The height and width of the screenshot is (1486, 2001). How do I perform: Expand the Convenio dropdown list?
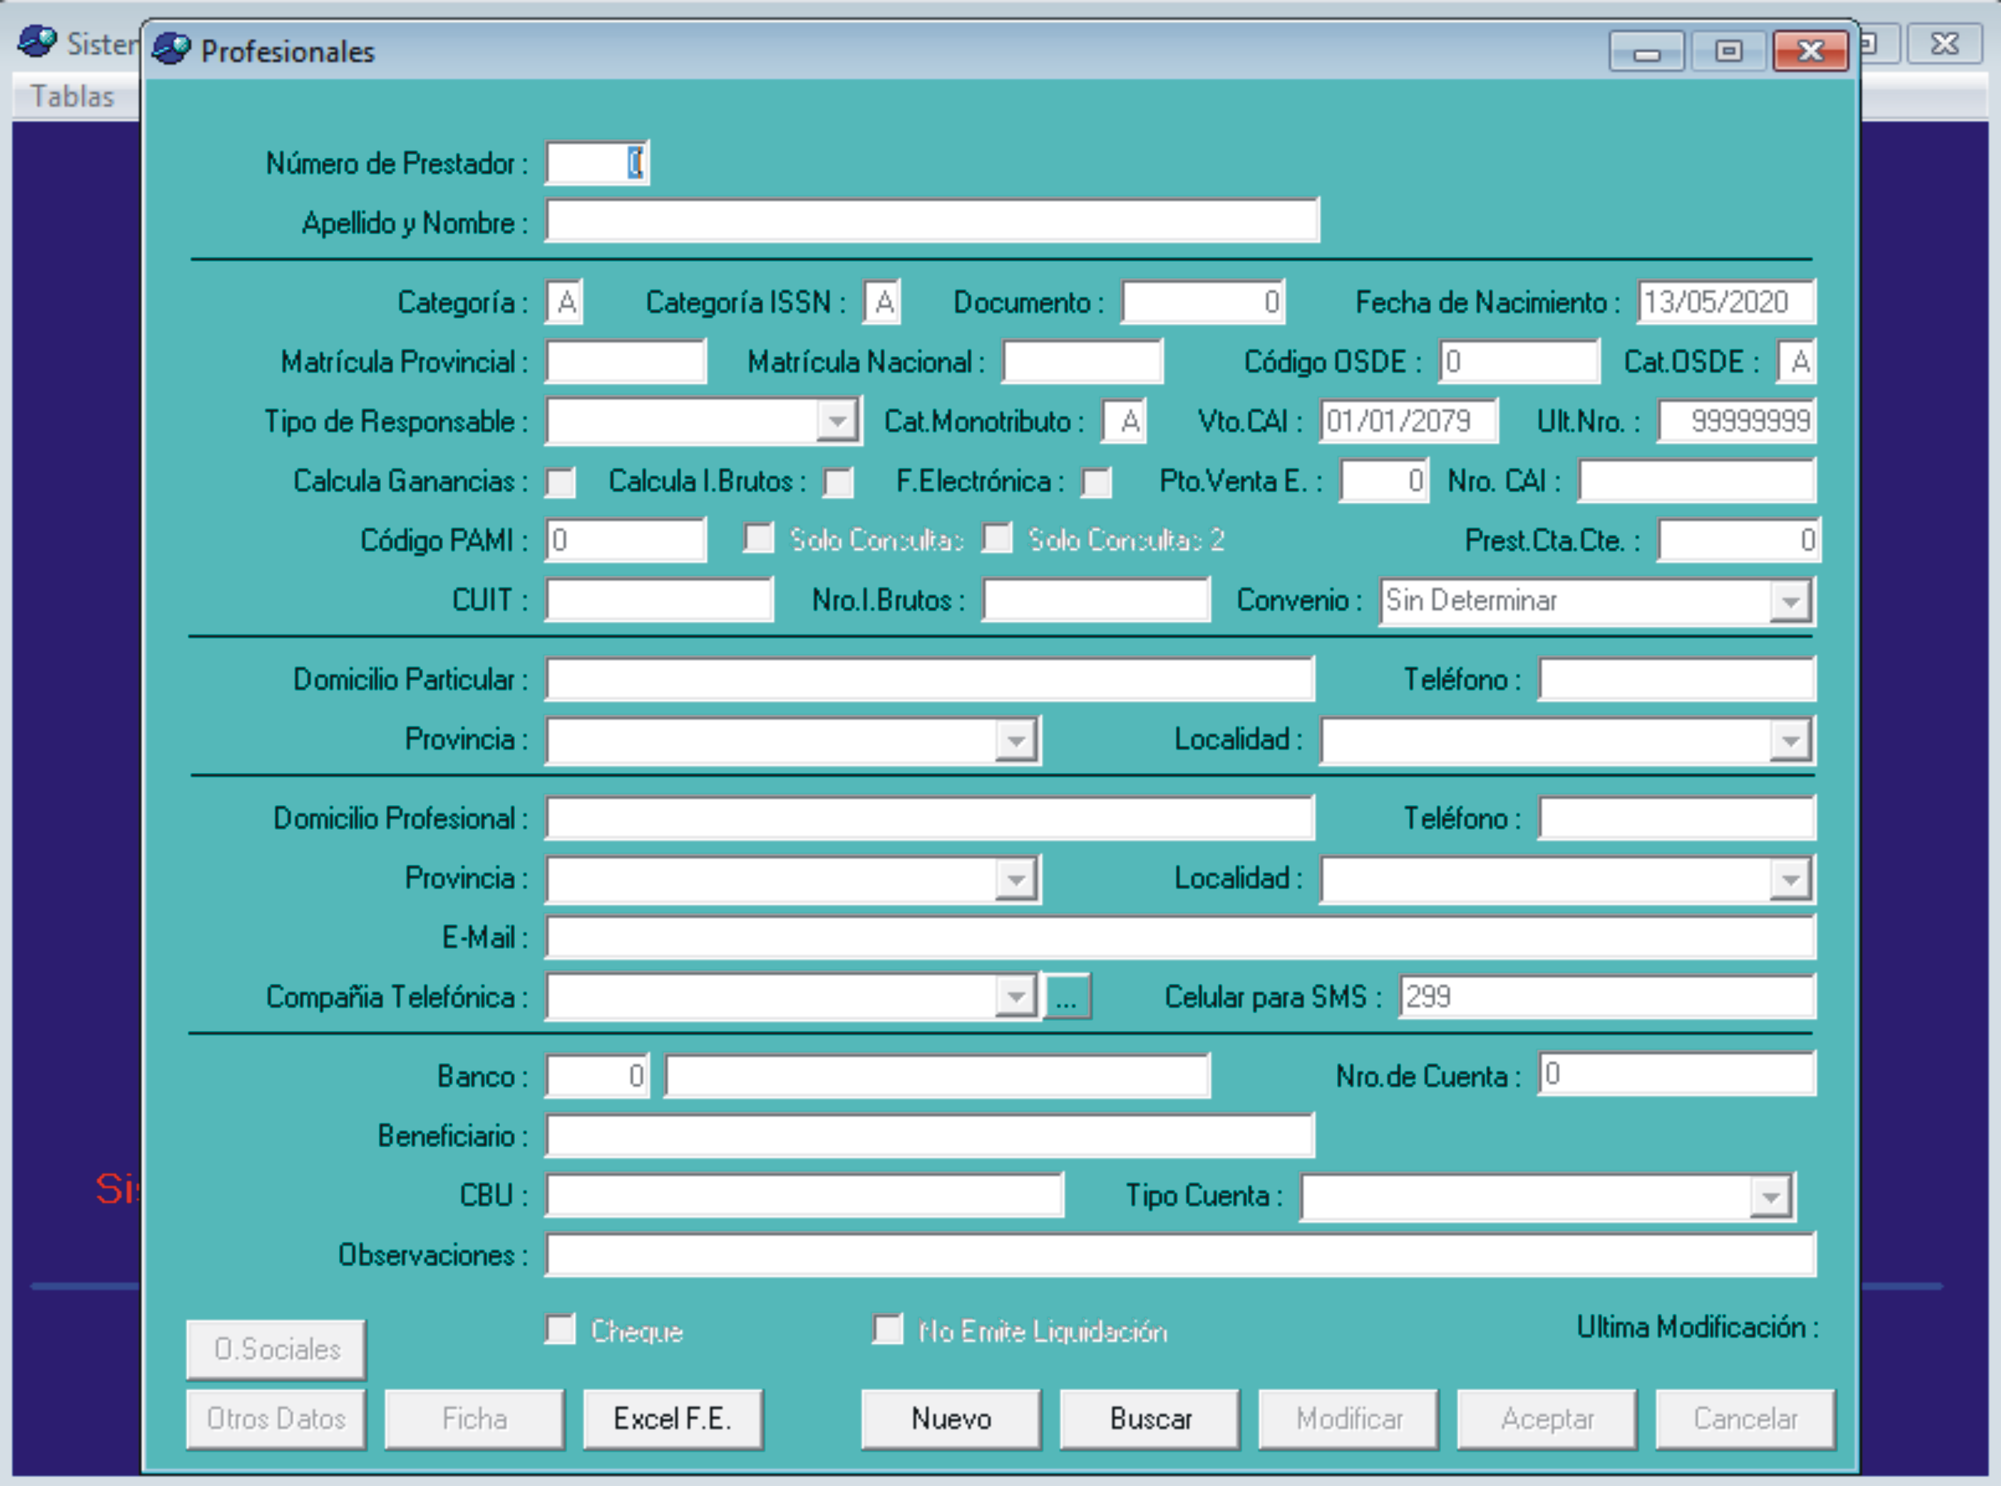coord(1789,601)
